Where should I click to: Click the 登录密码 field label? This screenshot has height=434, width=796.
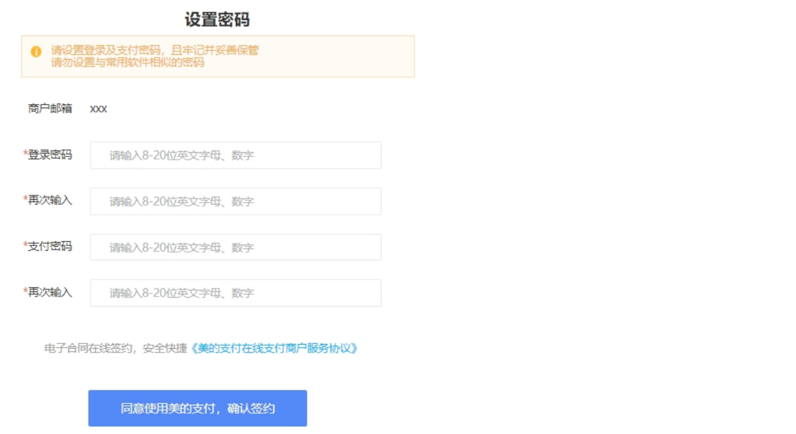pyautogui.click(x=50, y=155)
